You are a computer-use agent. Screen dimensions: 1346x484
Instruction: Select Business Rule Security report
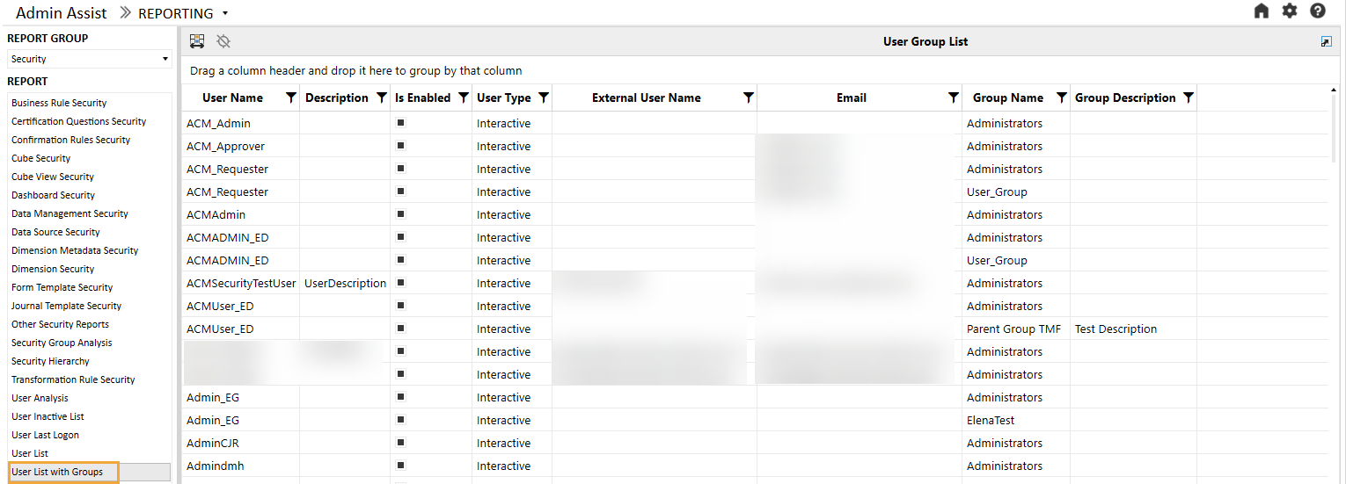59,103
